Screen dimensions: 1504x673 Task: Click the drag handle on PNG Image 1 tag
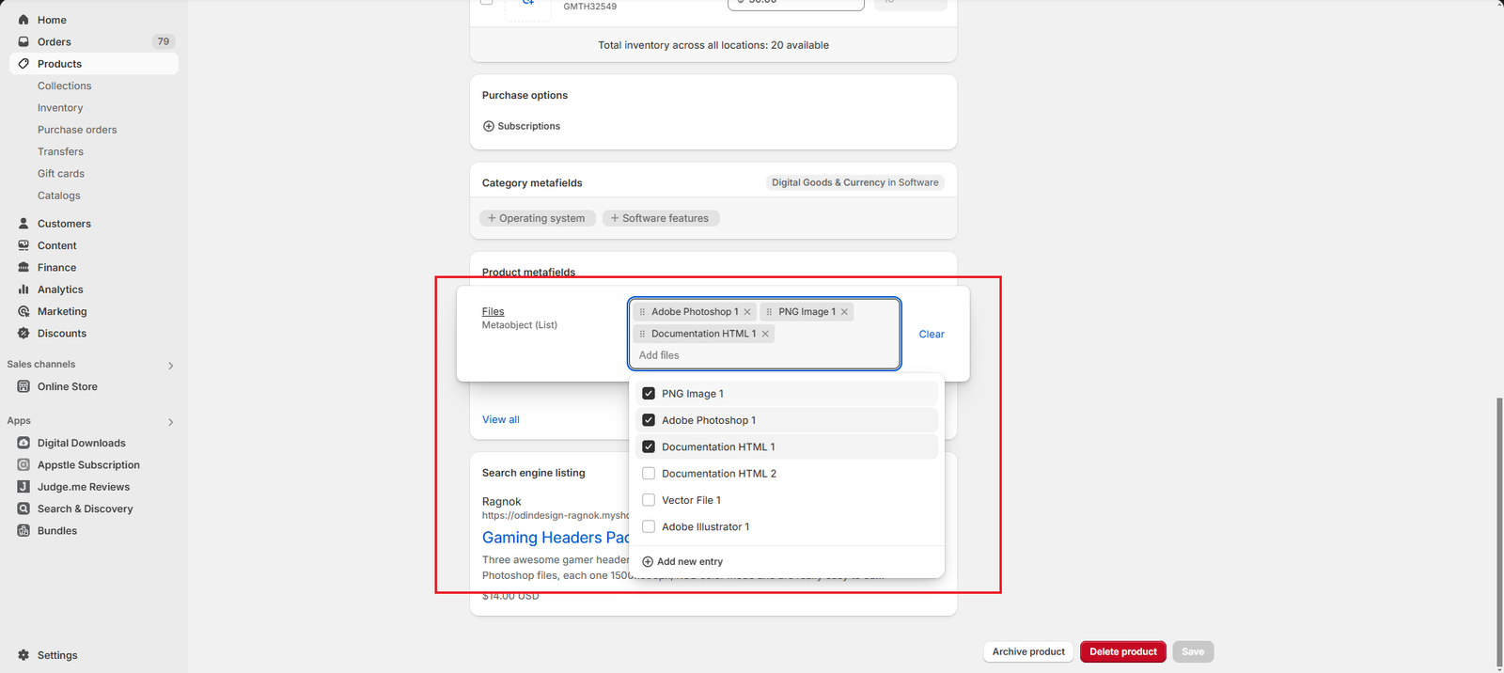769,312
